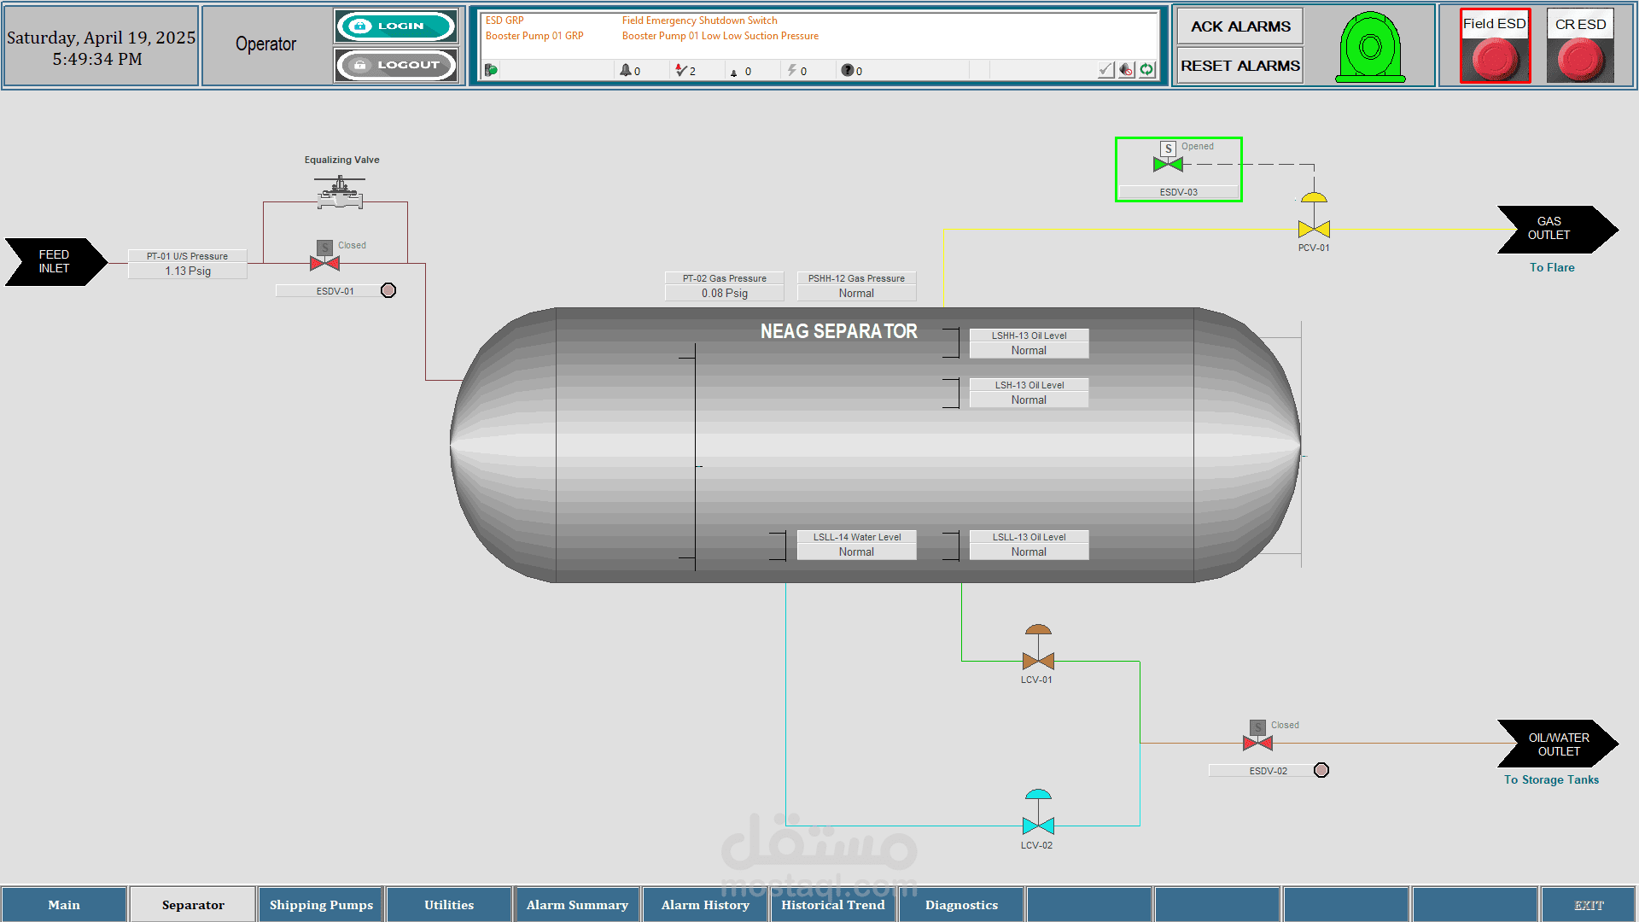Acknowledge selected alarm with checkmark icon
This screenshot has width=1639, height=922.
1105,70
